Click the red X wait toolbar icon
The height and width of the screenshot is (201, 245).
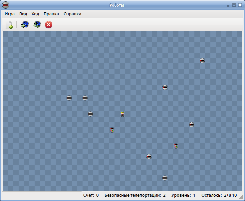(x=49, y=25)
